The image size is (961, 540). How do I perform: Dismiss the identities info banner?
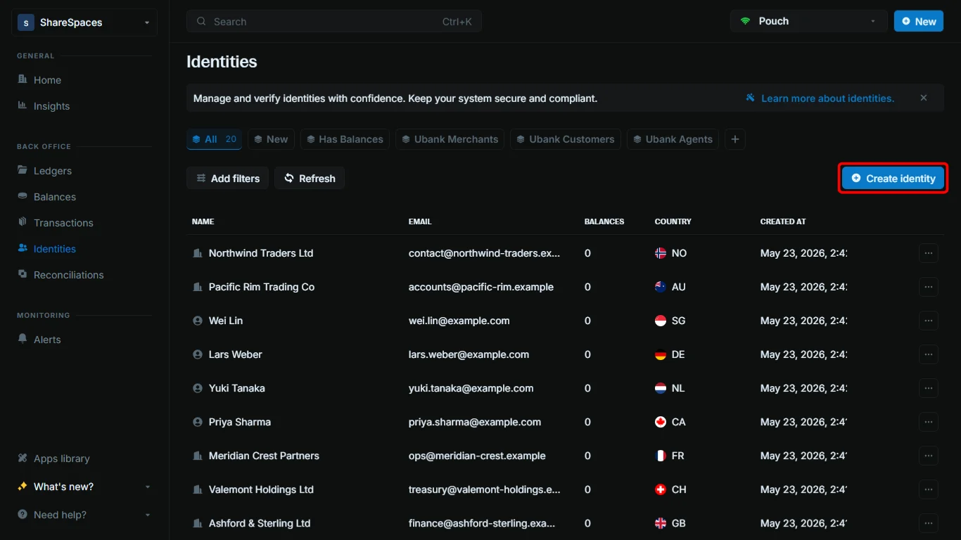tap(924, 98)
